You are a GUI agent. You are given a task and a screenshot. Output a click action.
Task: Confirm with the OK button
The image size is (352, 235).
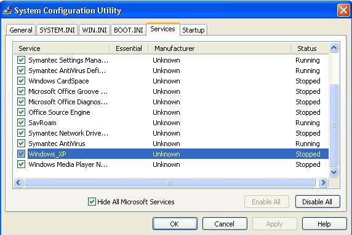(175, 224)
